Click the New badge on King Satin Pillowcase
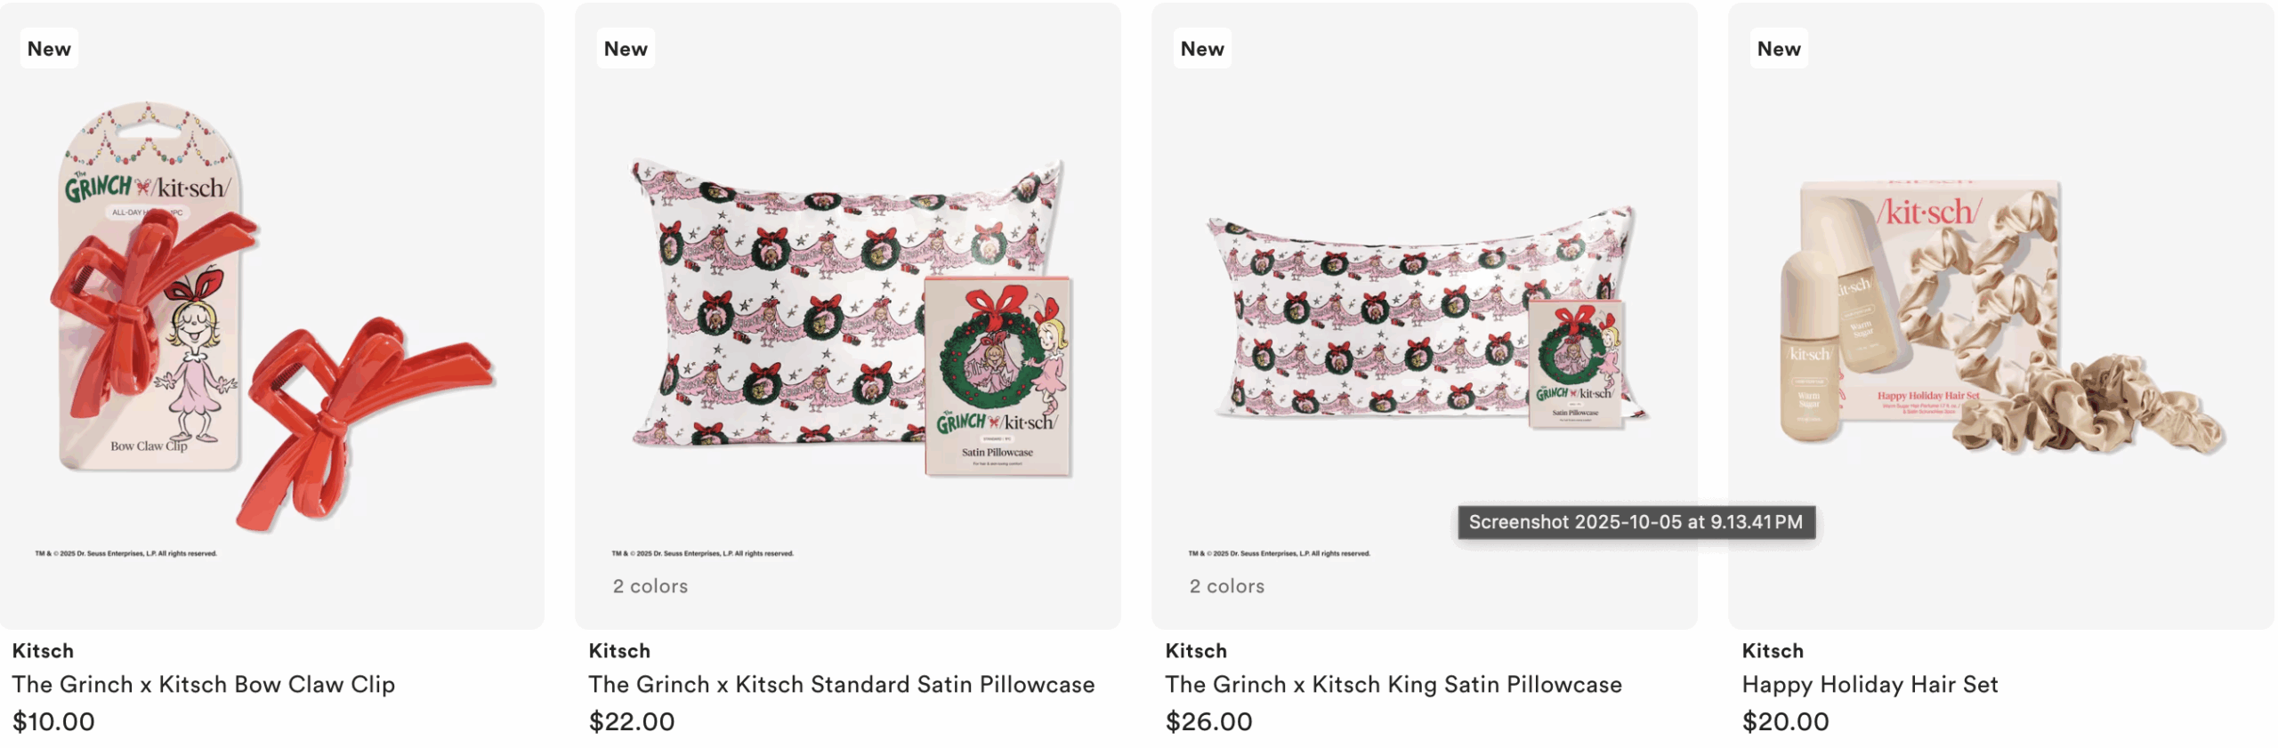 [x=1202, y=49]
